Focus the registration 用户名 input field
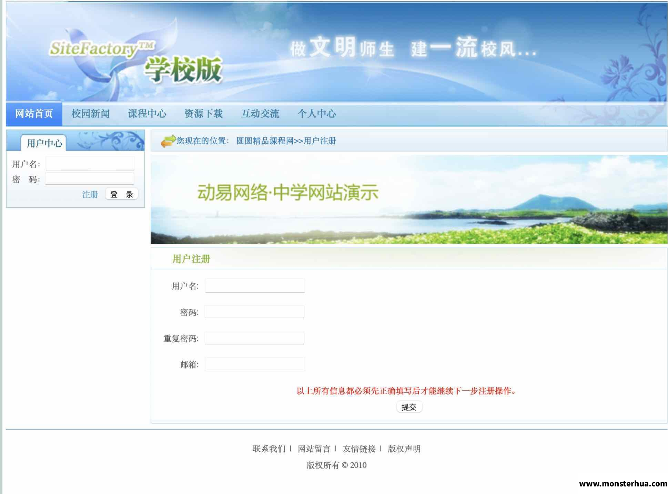668x494 pixels. click(255, 286)
